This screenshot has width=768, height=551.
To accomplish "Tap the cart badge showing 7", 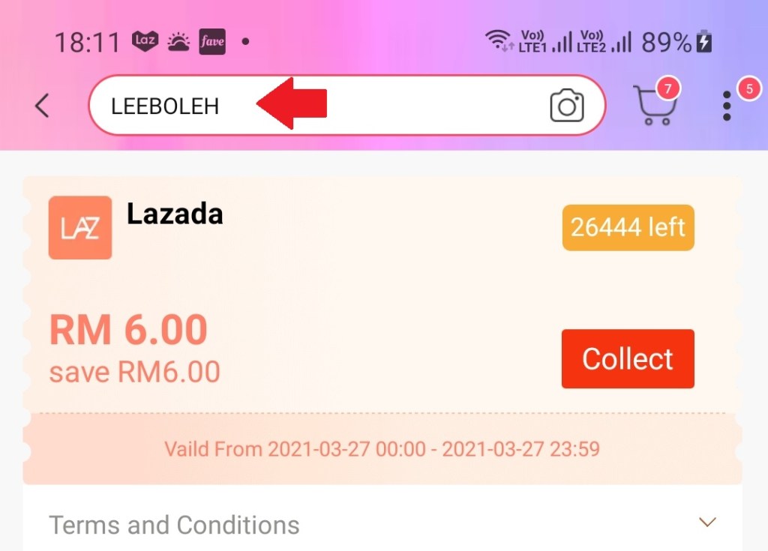I will (x=667, y=88).
